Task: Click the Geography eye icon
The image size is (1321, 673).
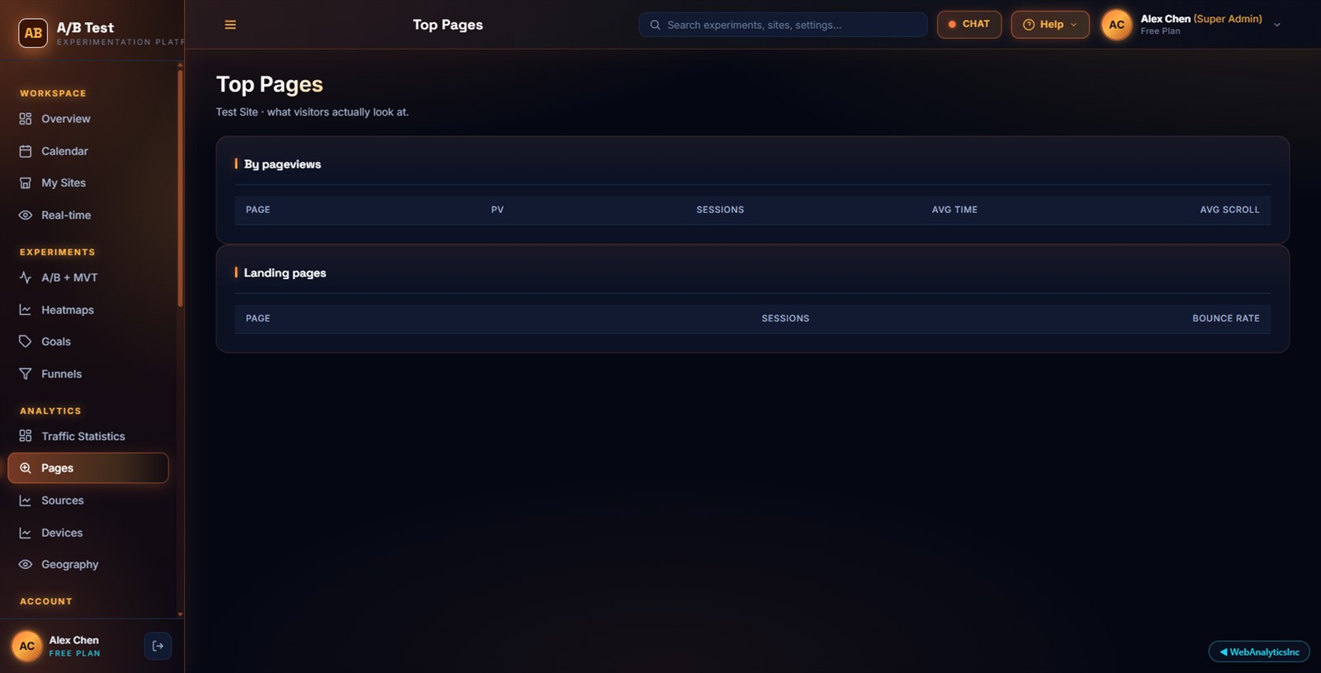Action: (x=26, y=564)
